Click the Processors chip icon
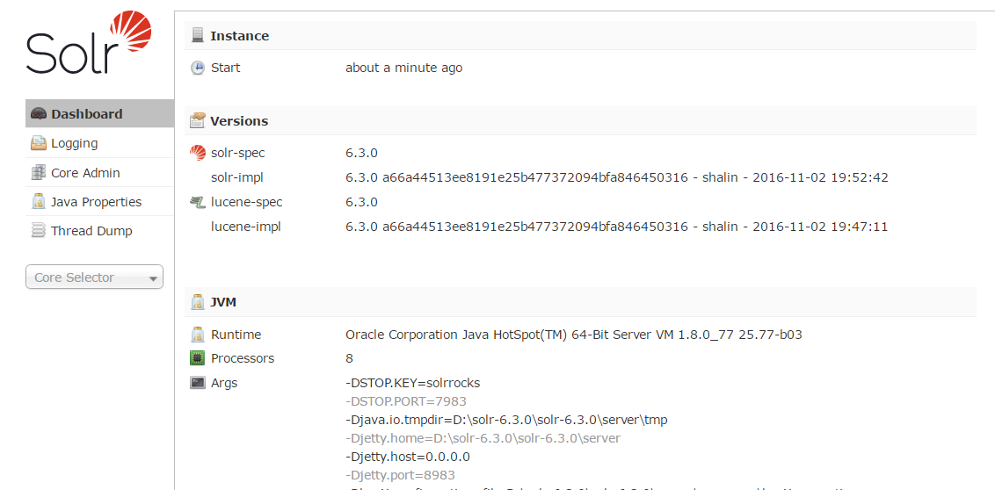The height and width of the screenshot is (490, 995). 198,358
